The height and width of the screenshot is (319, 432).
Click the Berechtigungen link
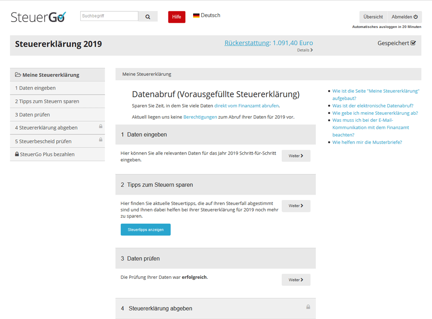(200, 116)
